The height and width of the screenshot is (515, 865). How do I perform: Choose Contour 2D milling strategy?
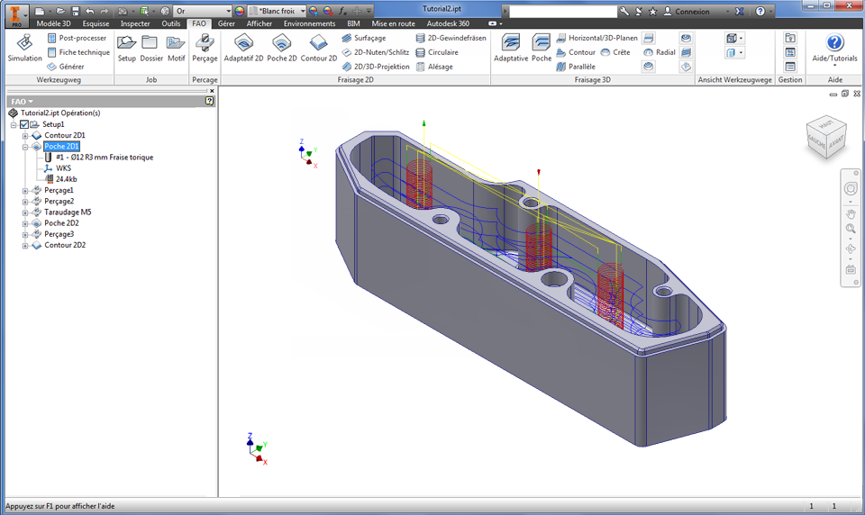(x=318, y=48)
